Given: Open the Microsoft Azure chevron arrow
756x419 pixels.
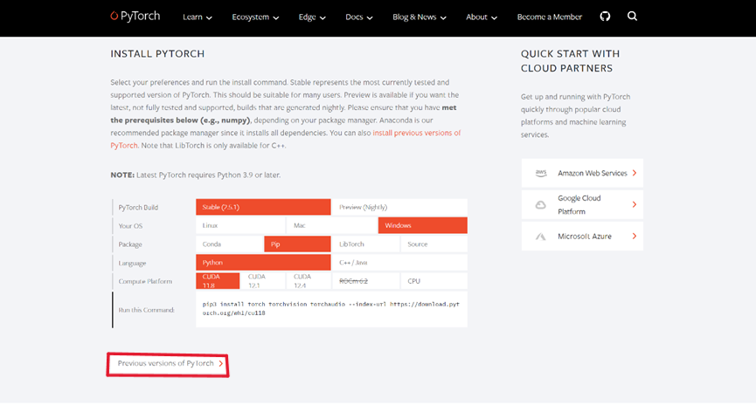Looking at the screenshot, I should (635, 236).
